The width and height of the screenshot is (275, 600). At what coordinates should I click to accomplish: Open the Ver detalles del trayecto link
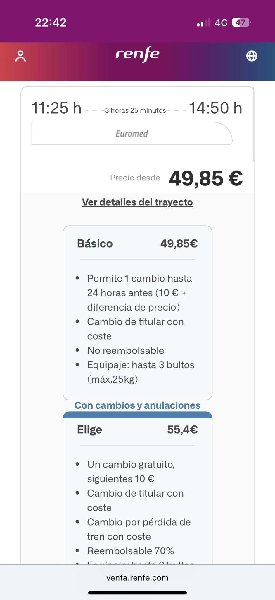pyautogui.click(x=137, y=202)
